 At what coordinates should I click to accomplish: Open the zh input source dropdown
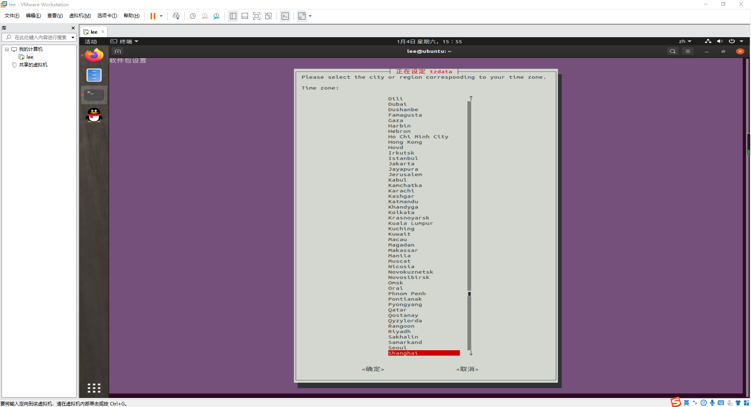coord(685,41)
